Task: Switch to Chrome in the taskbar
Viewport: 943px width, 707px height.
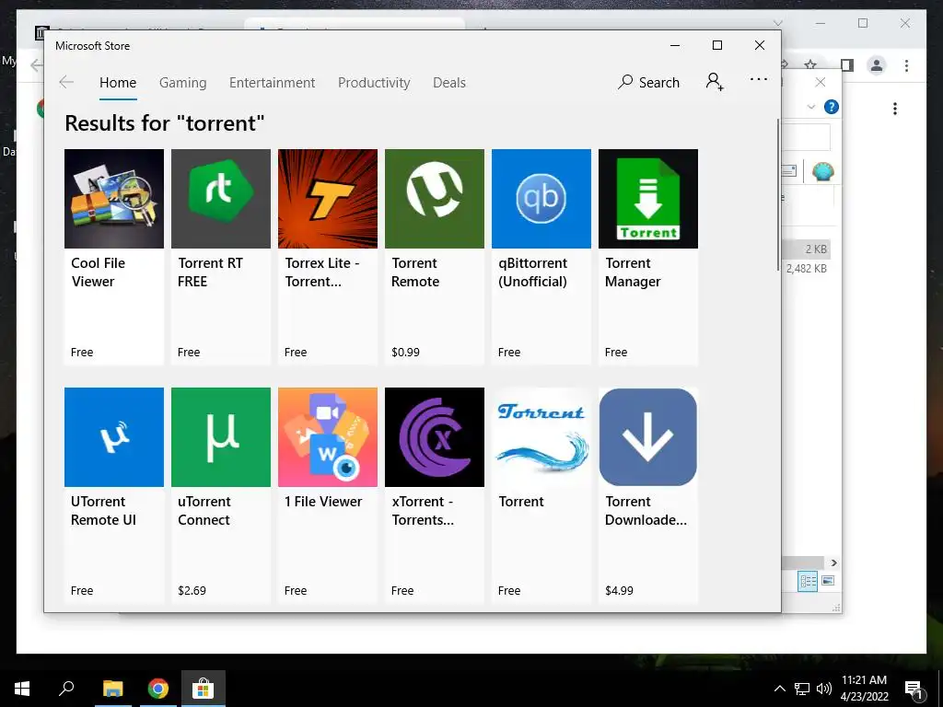Action: [158, 689]
